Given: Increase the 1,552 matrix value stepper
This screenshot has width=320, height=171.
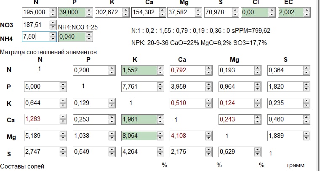Looking at the screenshot, I should coord(160,68).
